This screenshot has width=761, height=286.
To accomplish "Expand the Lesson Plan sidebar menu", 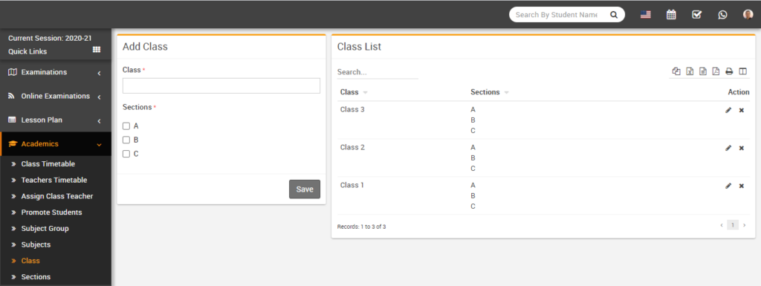I will pyautogui.click(x=56, y=120).
